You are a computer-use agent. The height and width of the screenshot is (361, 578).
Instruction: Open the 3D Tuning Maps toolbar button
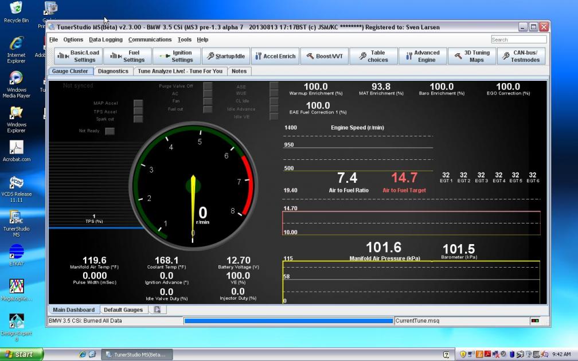(x=472, y=56)
